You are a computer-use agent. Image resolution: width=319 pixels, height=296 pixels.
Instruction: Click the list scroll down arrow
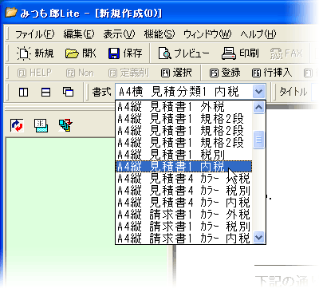pos(258,237)
